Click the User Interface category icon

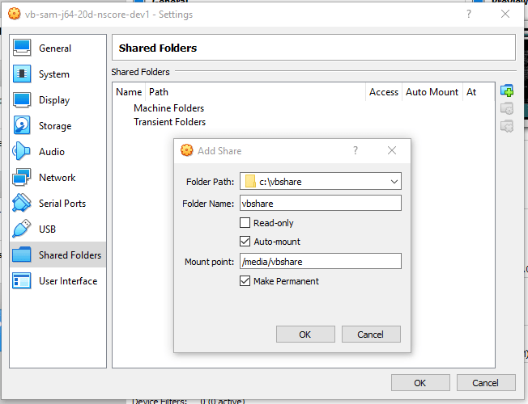click(22, 280)
